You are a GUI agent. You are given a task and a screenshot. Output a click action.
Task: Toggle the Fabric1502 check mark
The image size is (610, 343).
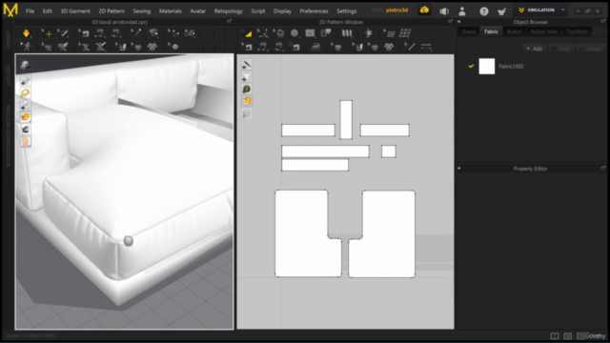[x=471, y=66]
